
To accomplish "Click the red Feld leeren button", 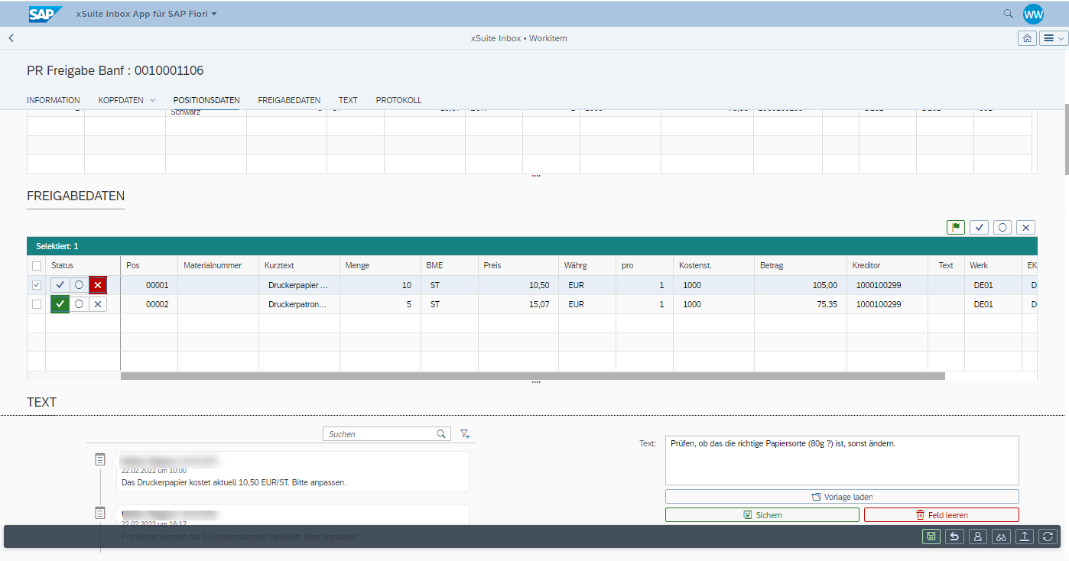I will pyautogui.click(x=941, y=515).
